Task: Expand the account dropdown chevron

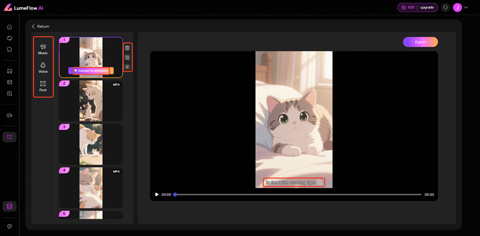Action: pyautogui.click(x=466, y=8)
